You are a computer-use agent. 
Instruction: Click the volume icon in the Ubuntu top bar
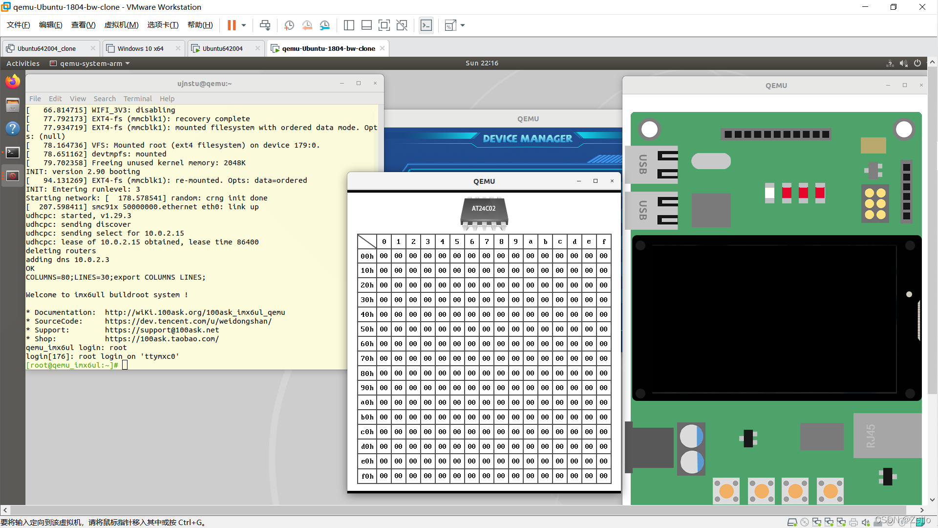(904, 63)
